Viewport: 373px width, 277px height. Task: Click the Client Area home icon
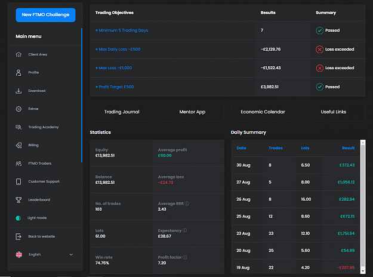pos(19,54)
